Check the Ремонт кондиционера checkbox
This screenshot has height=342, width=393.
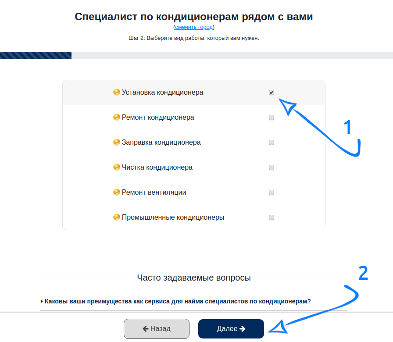coord(272,118)
